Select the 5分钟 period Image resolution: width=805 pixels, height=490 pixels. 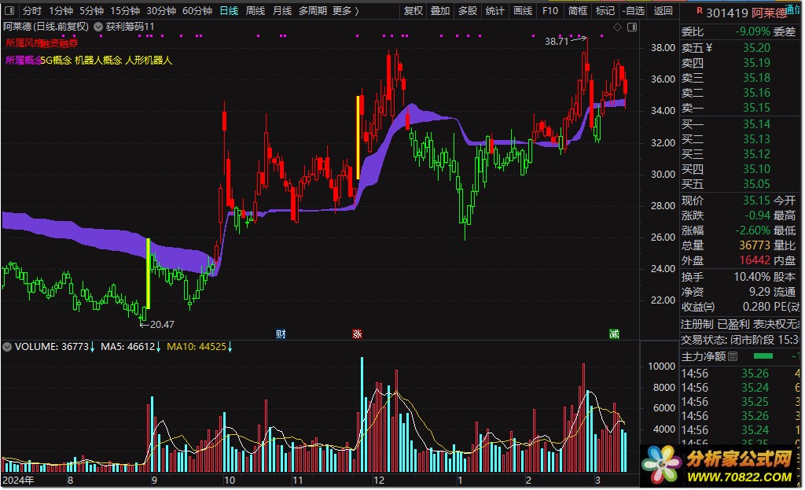[x=91, y=11]
